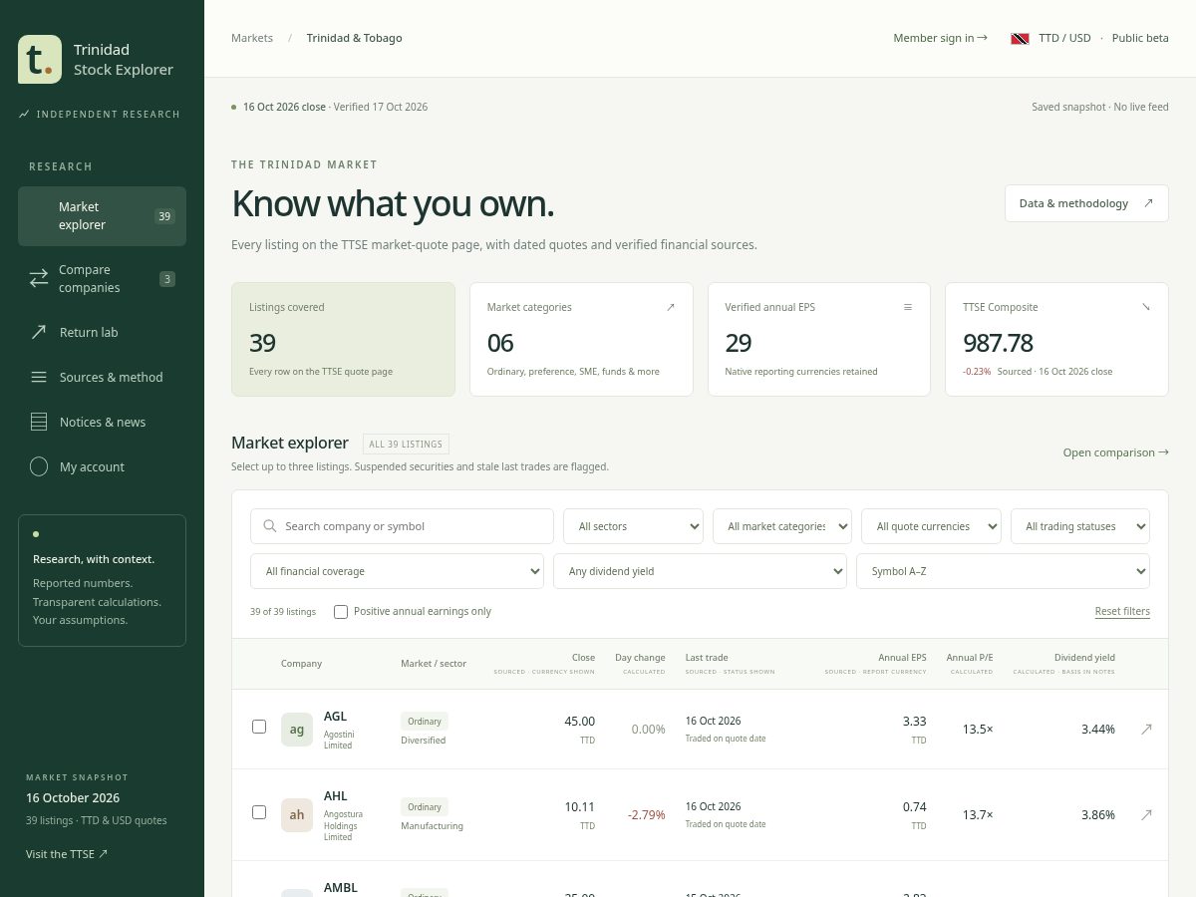Open Compare companies in sidebar
This screenshot has height=897, width=1196.
[102, 278]
